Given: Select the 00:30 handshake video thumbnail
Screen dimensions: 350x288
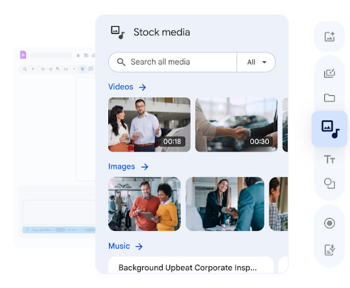Looking at the screenshot, I should click(x=236, y=124).
